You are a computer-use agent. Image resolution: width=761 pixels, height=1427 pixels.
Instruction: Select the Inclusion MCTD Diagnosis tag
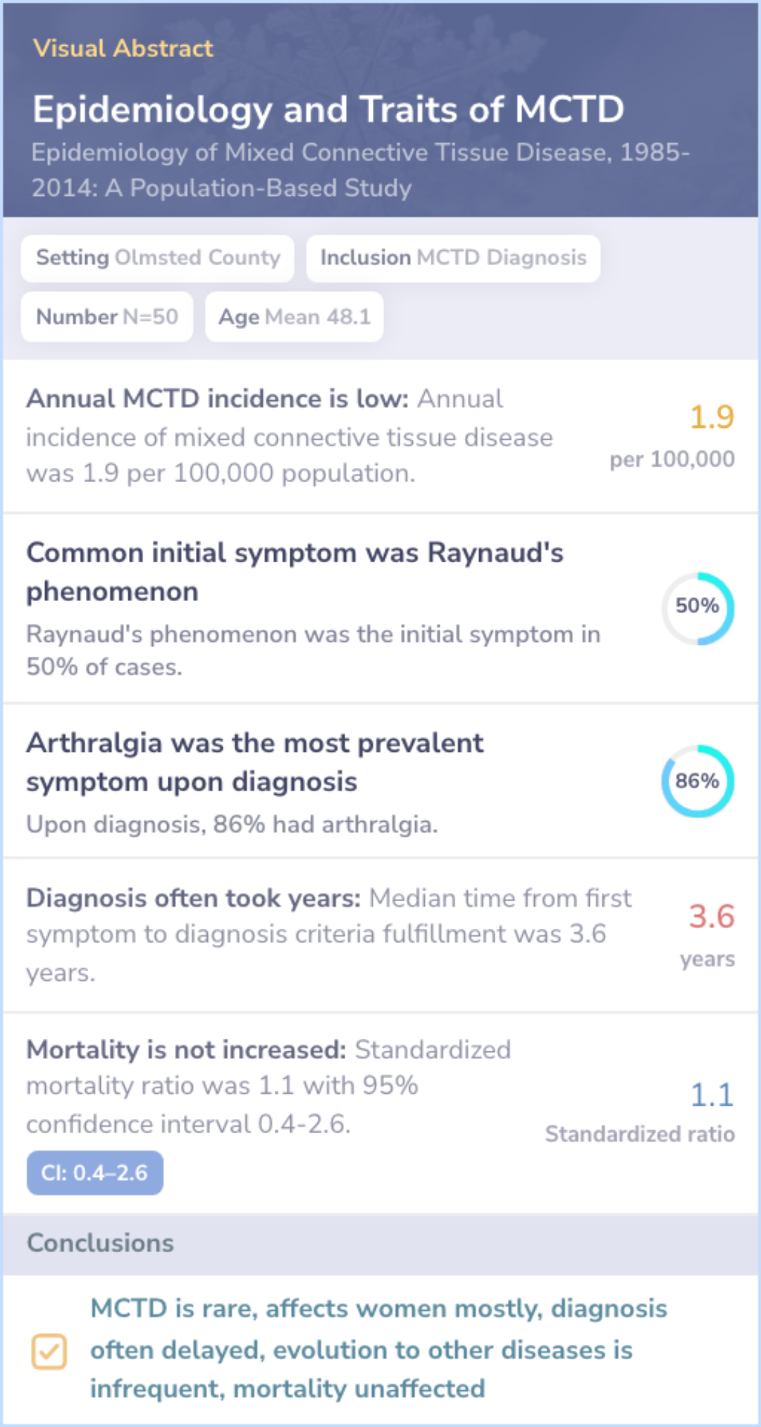pyautogui.click(x=453, y=258)
